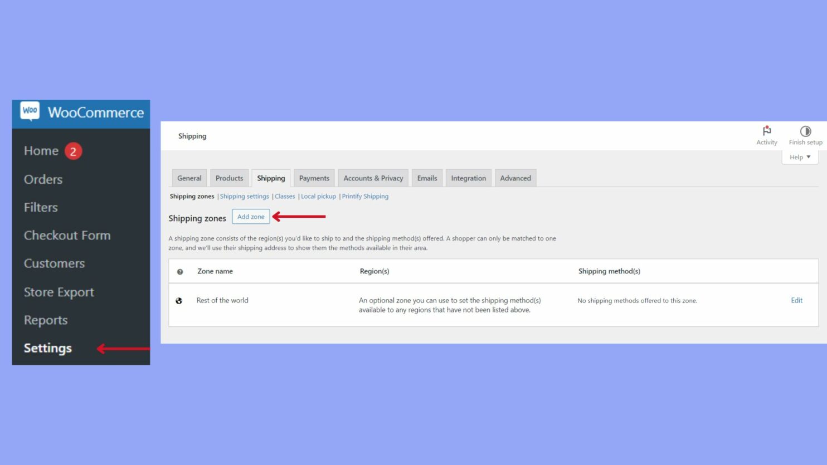Switch to the Payments tab
The height and width of the screenshot is (465, 827).
[314, 178]
